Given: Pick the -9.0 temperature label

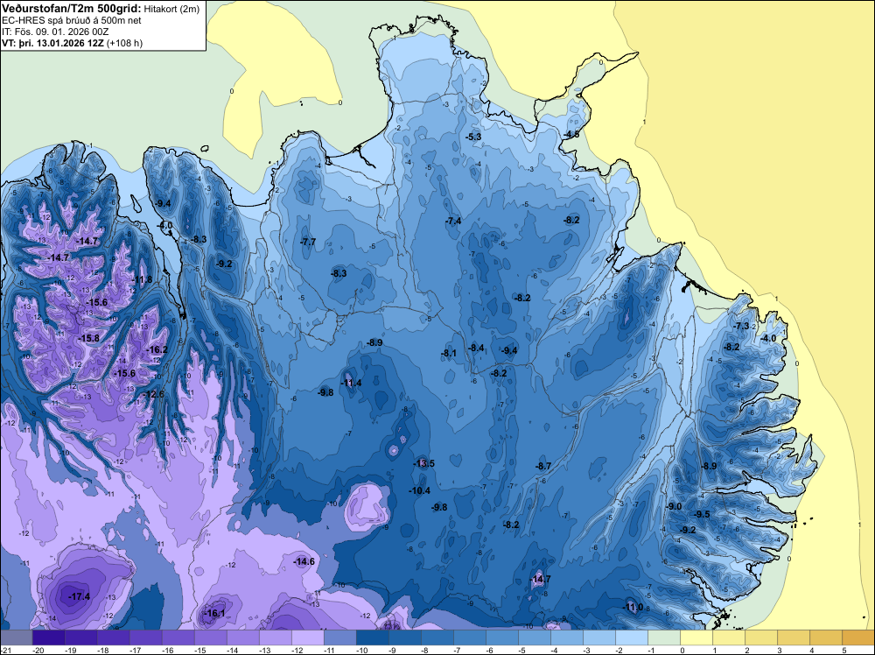Looking at the screenshot, I should (674, 506).
